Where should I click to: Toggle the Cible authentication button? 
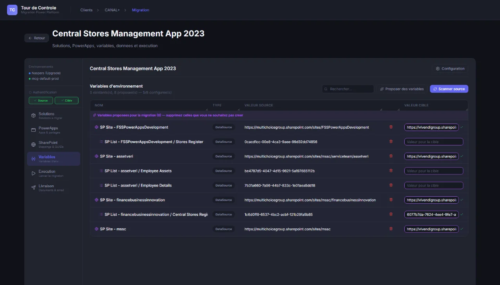(x=66, y=100)
